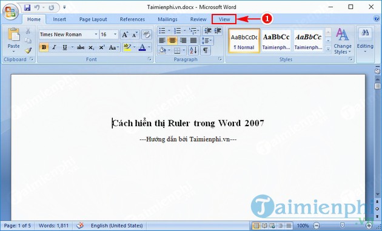Toggle Center alignment
This screenshot has height=231, width=382.
pos(172,41)
